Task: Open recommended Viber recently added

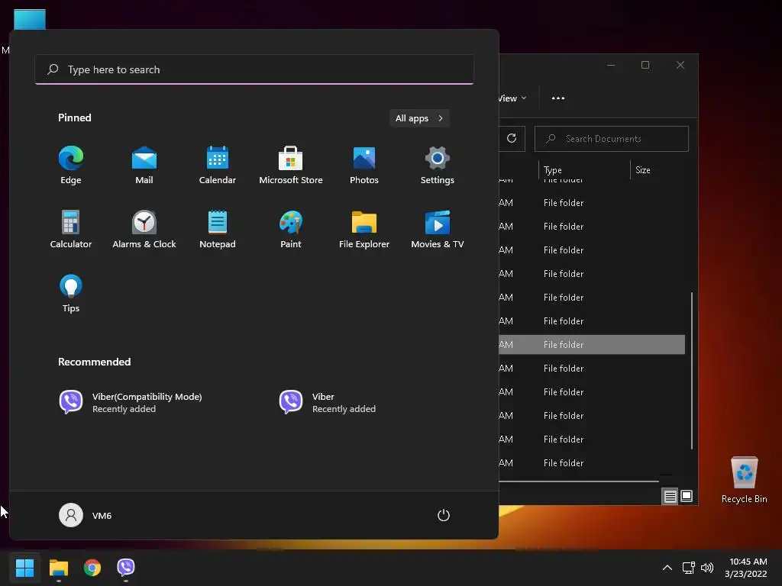Action: 327,402
